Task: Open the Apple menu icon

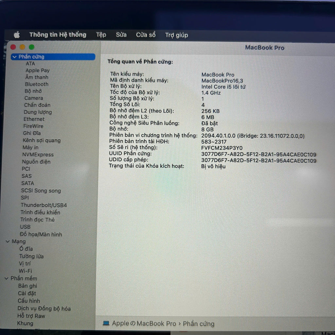Action: coord(17,35)
